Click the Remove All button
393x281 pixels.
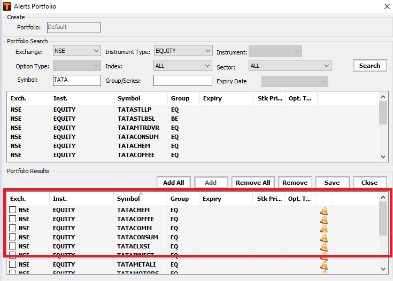pos(253,183)
